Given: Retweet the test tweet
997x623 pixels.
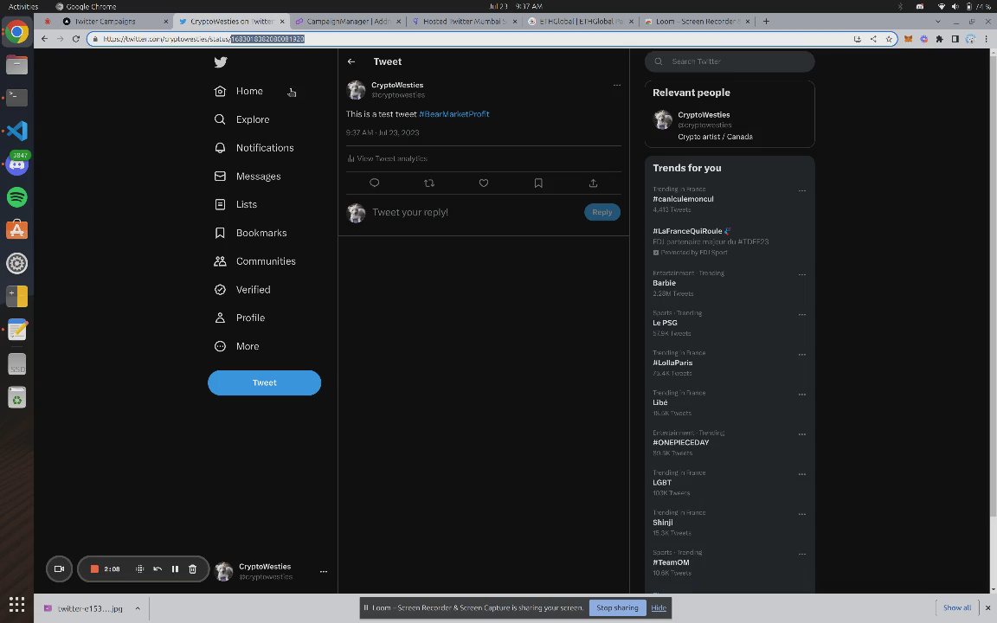Looking at the screenshot, I should point(429,183).
